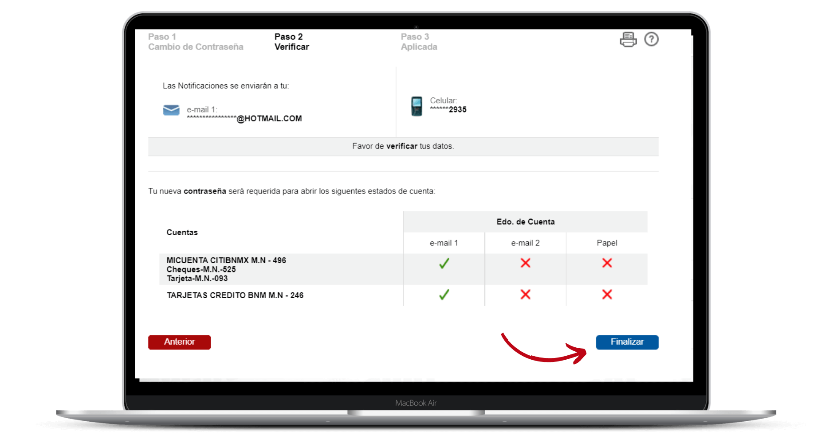The width and height of the screenshot is (833, 443).
Task: Click green checkmark for MICUENTA CITIBNMX e-mail 1
Action: coord(444,264)
